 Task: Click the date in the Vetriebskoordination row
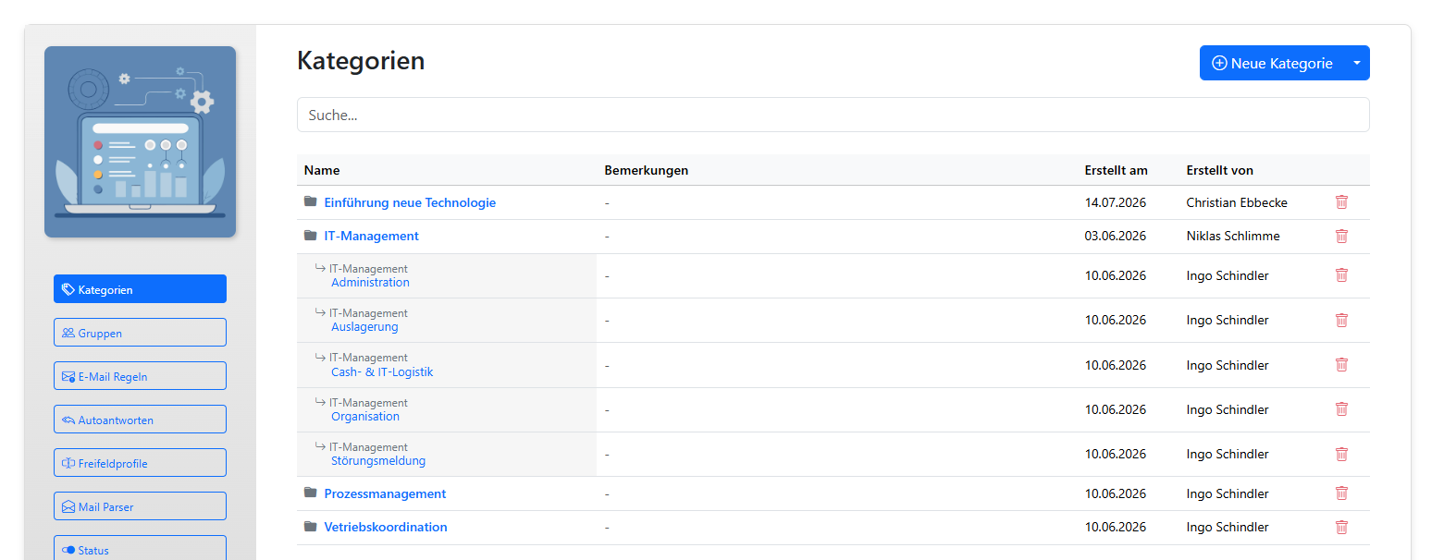(x=1116, y=527)
